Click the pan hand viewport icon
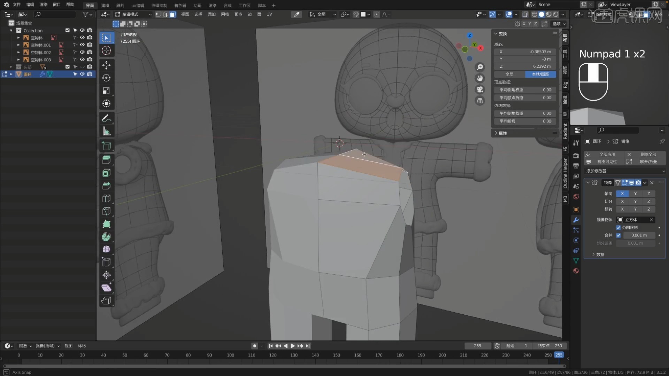 pyautogui.click(x=480, y=78)
